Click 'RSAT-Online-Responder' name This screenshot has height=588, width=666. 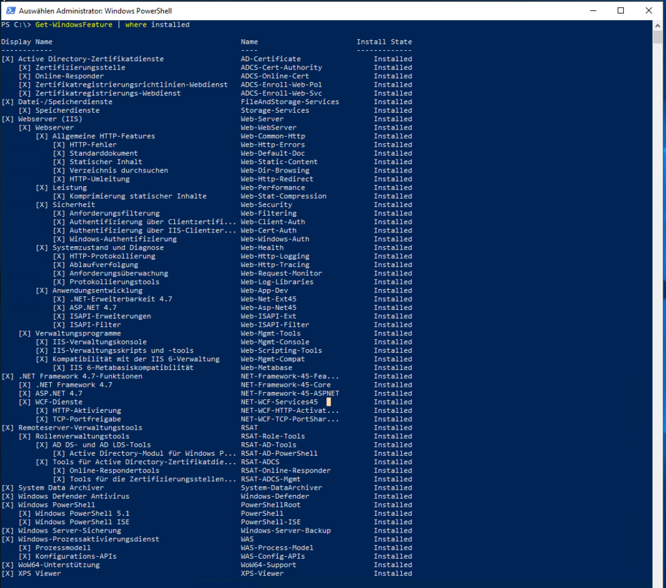pos(286,470)
